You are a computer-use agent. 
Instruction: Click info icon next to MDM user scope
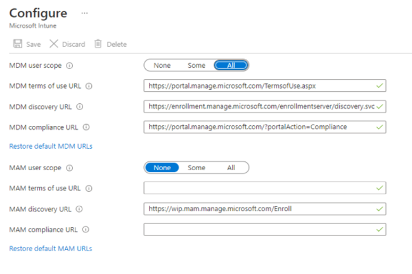click(x=69, y=65)
